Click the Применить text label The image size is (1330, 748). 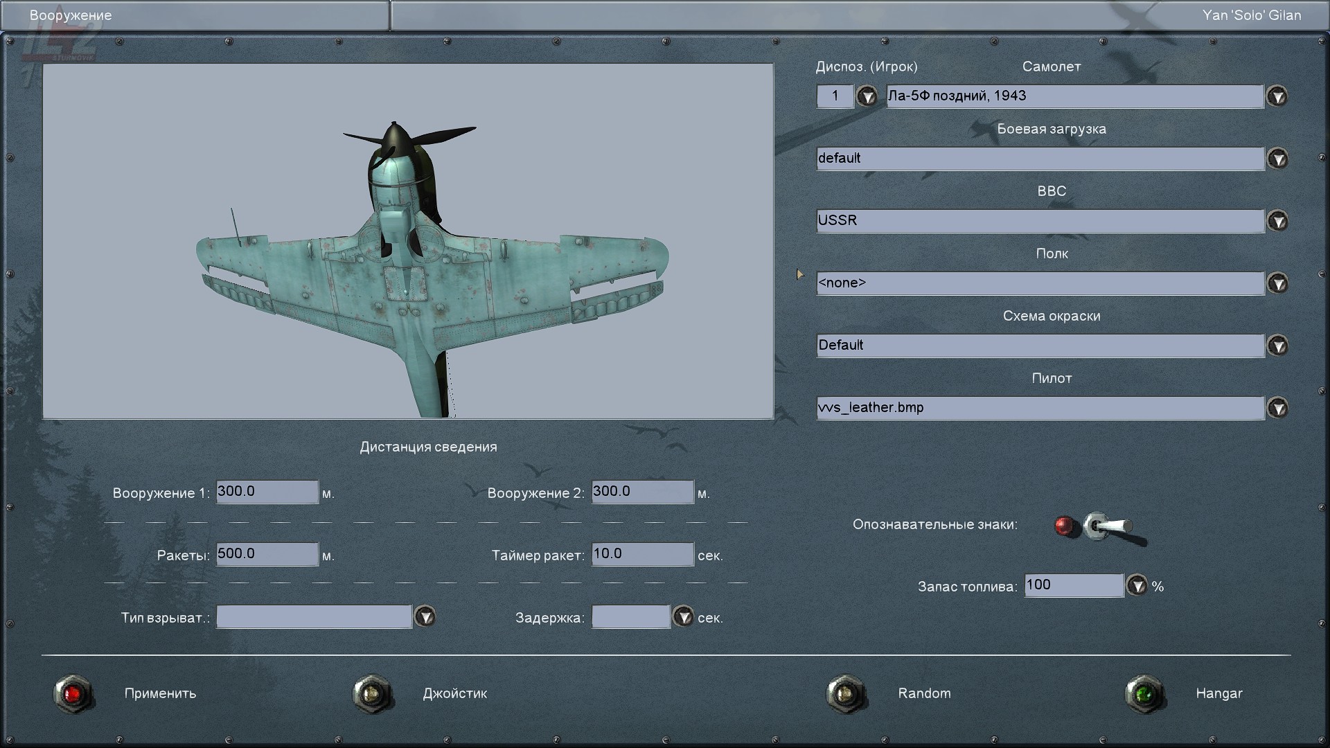(160, 693)
